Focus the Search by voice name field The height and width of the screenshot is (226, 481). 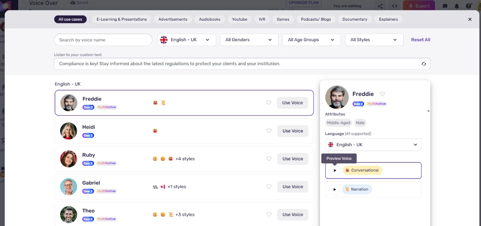[x=103, y=40]
